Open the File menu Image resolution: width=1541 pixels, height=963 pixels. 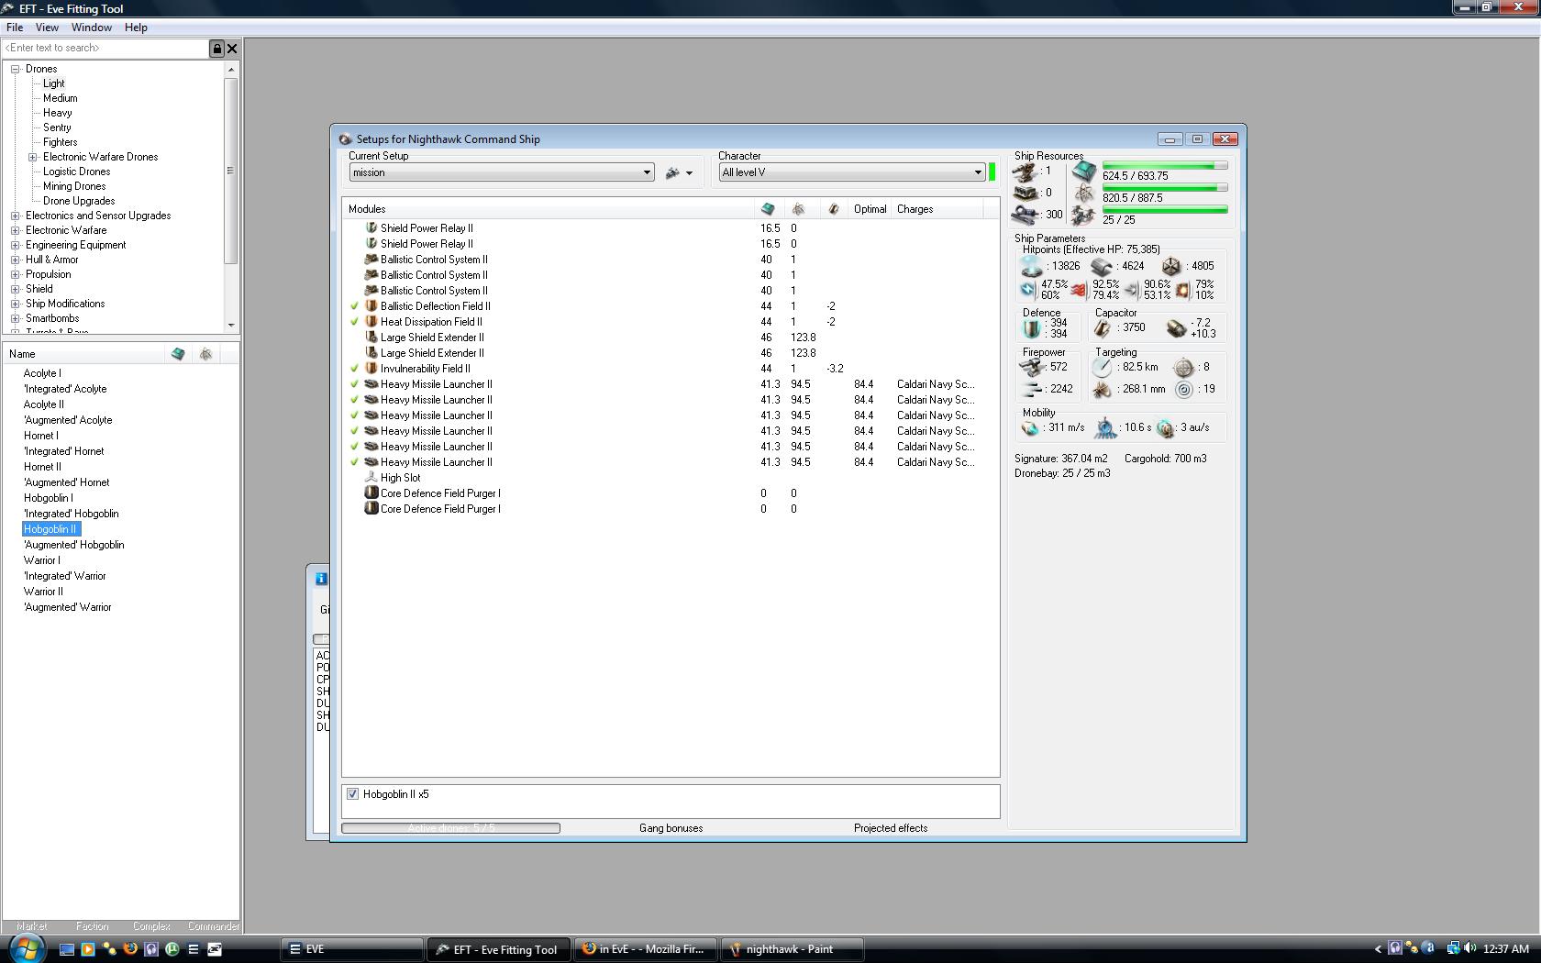pyautogui.click(x=15, y=28)
